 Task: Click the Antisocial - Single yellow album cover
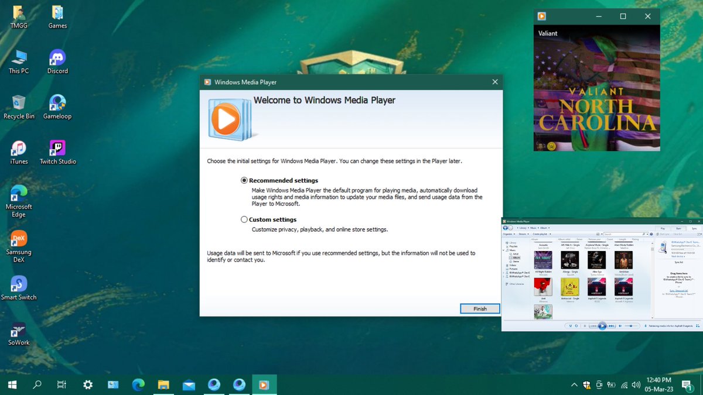pyautogui.click(x=570, y=287)
